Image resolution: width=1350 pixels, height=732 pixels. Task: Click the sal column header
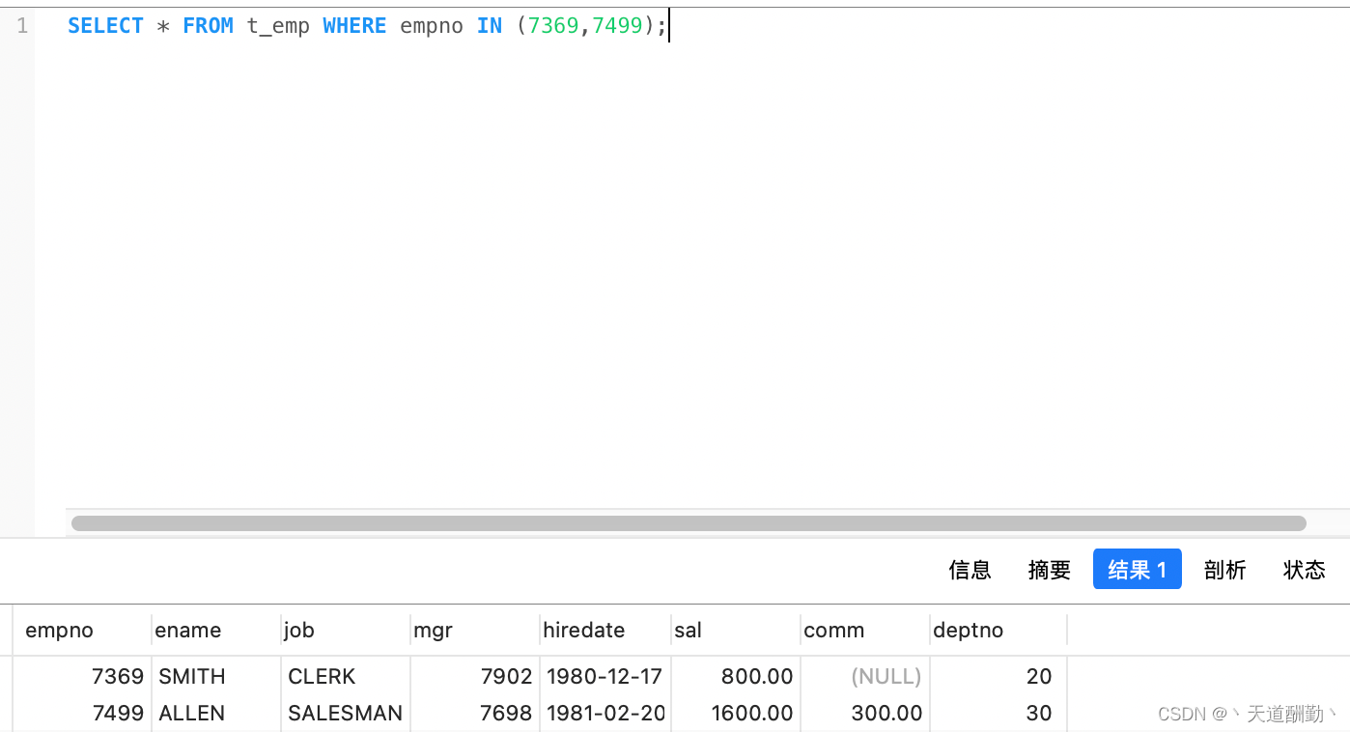coord(688,630)
